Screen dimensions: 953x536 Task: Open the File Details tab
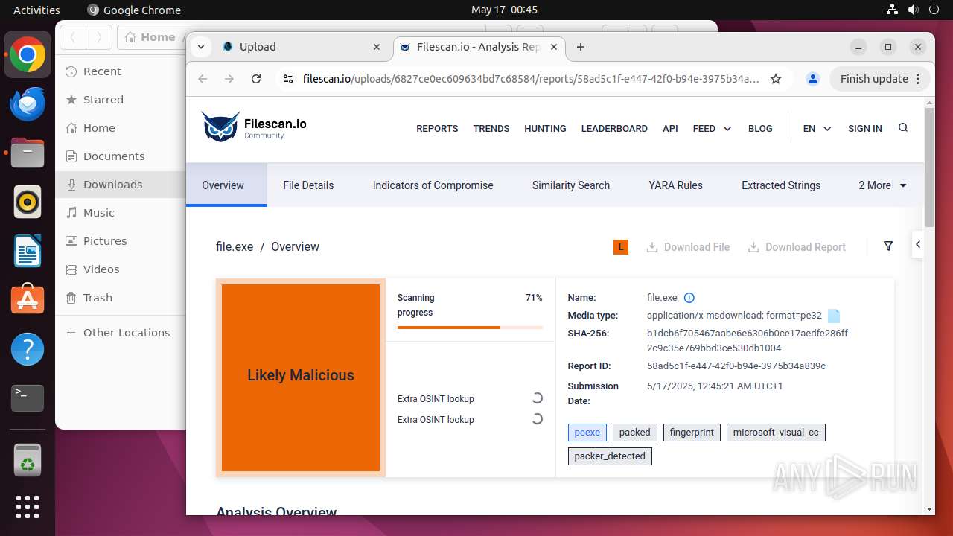(x=308, y=185)
